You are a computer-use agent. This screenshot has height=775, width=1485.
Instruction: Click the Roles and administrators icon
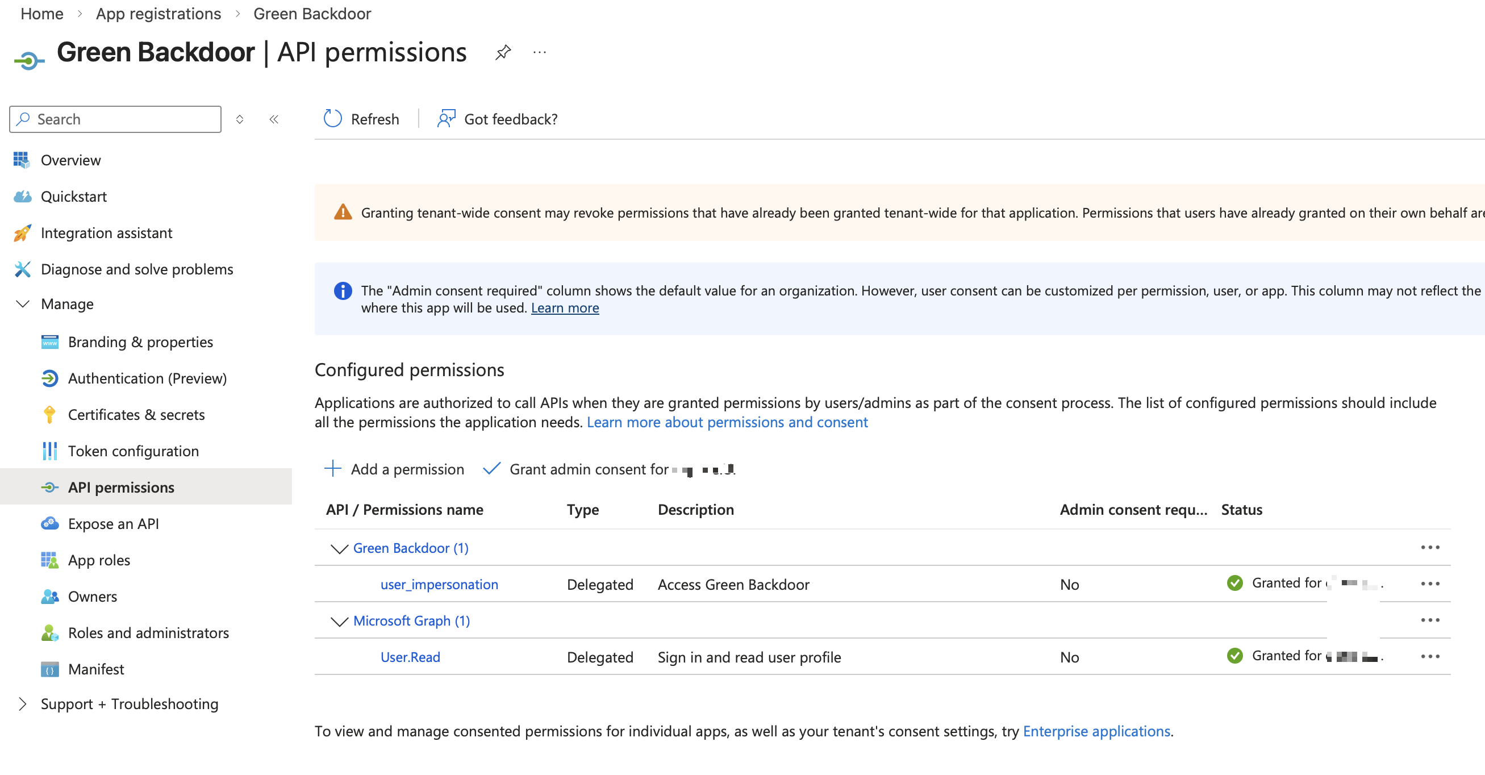pos(49,632)
